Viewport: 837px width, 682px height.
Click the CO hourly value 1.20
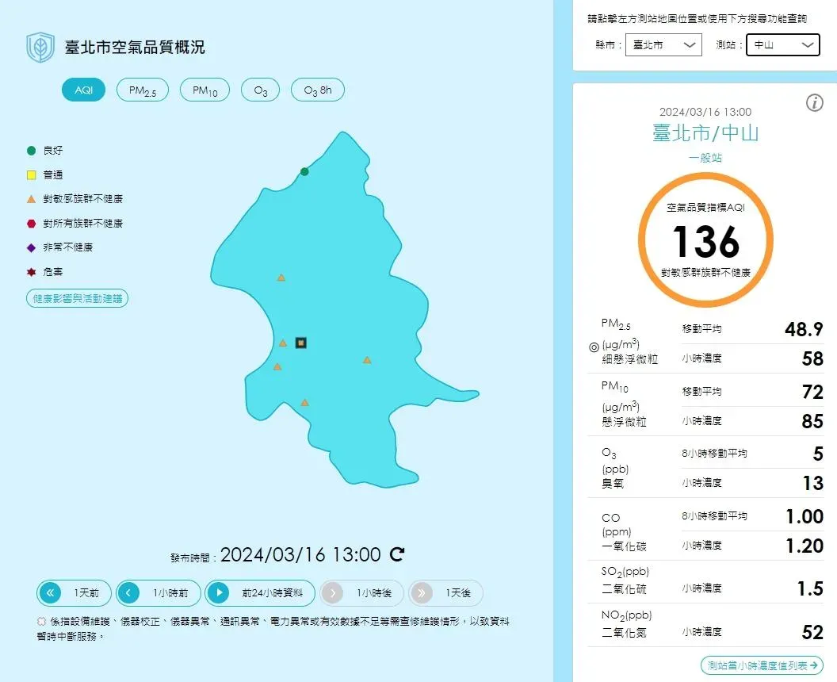[x=805, y=546]
